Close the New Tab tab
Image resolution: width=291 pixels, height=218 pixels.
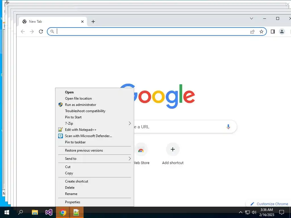click(82, 22)
